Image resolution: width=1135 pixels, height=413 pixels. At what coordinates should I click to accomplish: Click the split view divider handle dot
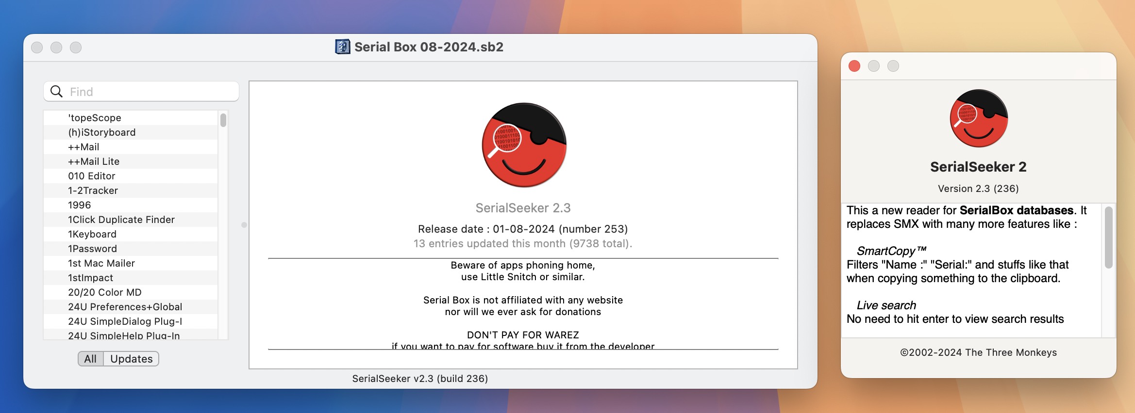click(x=244, y=225)
